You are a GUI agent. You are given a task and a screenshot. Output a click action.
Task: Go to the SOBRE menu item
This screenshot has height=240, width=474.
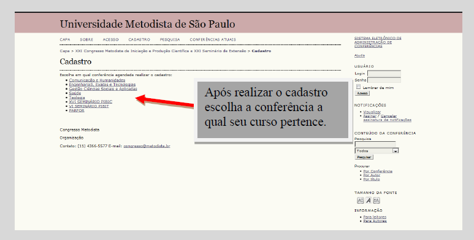click(86, 40)
